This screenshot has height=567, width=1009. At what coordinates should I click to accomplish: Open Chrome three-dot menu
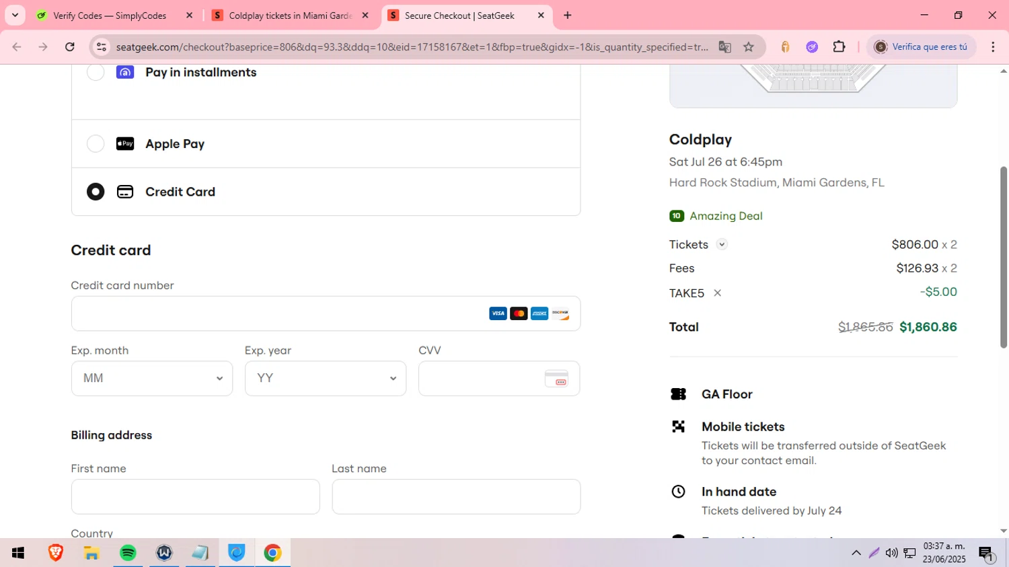[994, 47]
